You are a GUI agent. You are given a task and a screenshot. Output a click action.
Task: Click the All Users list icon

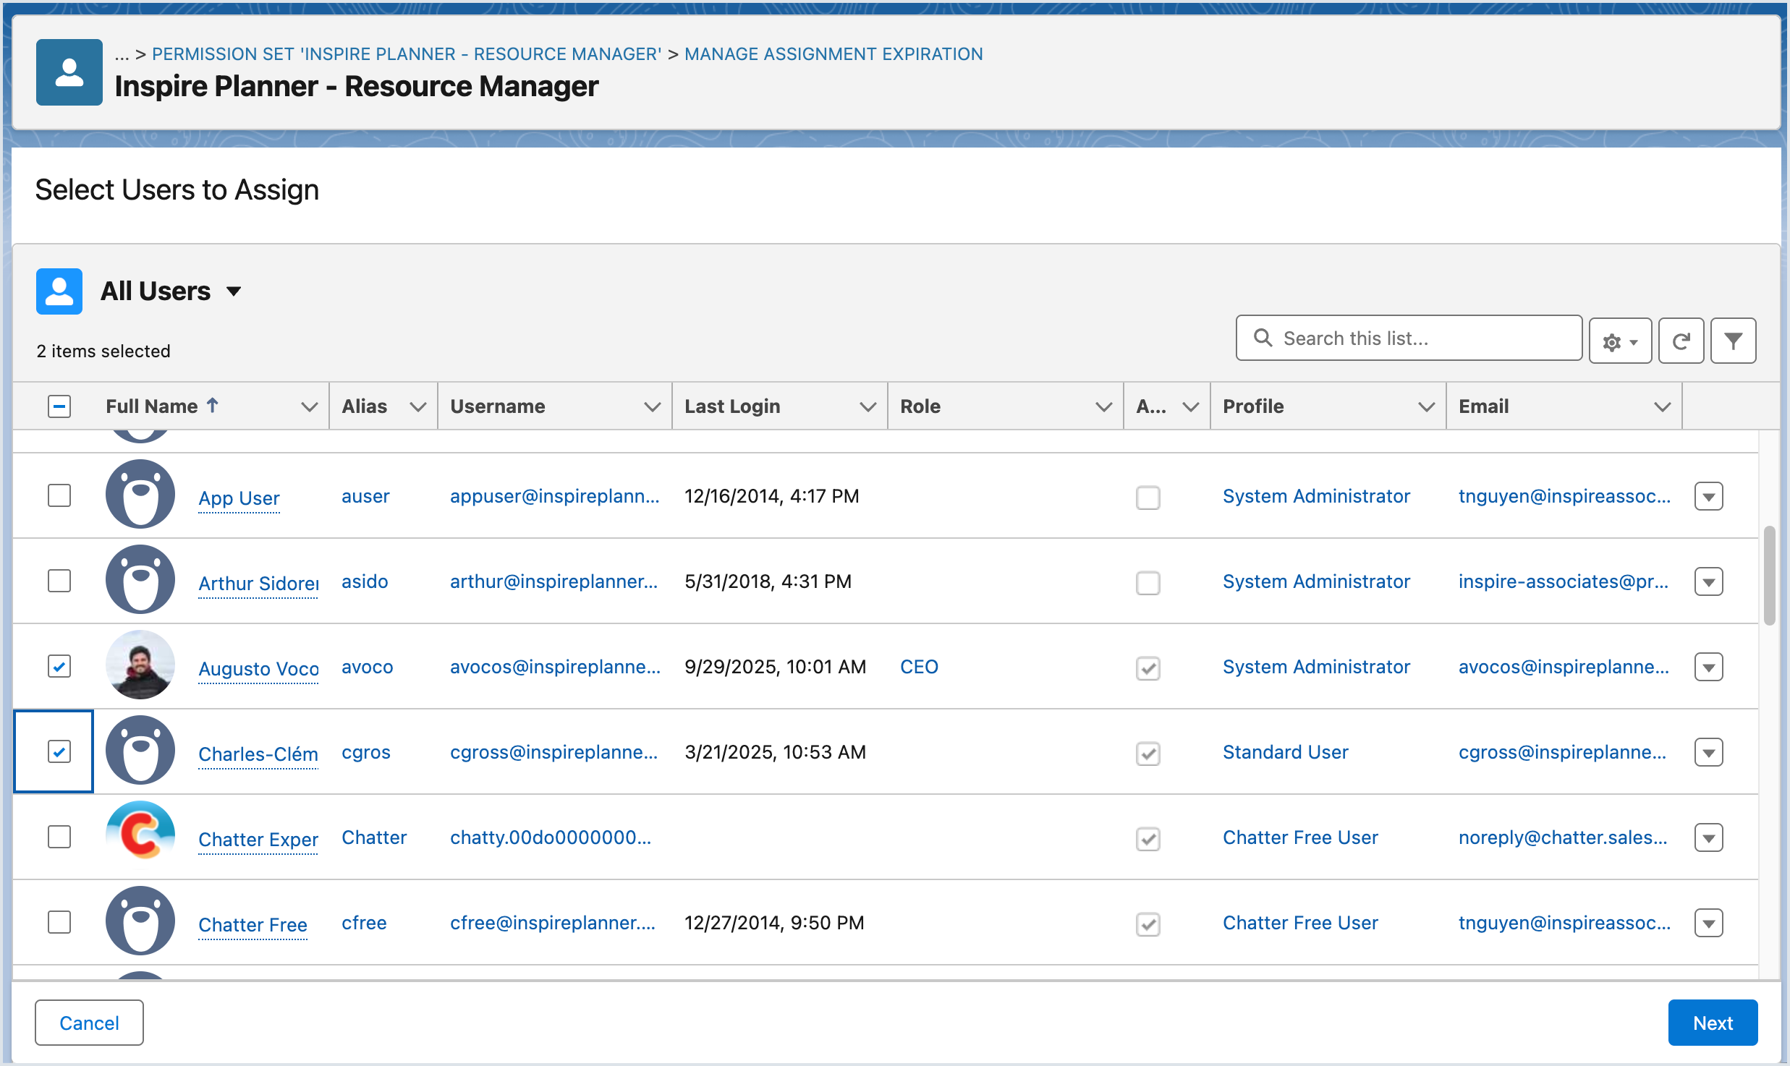click(x=59, y=291)
